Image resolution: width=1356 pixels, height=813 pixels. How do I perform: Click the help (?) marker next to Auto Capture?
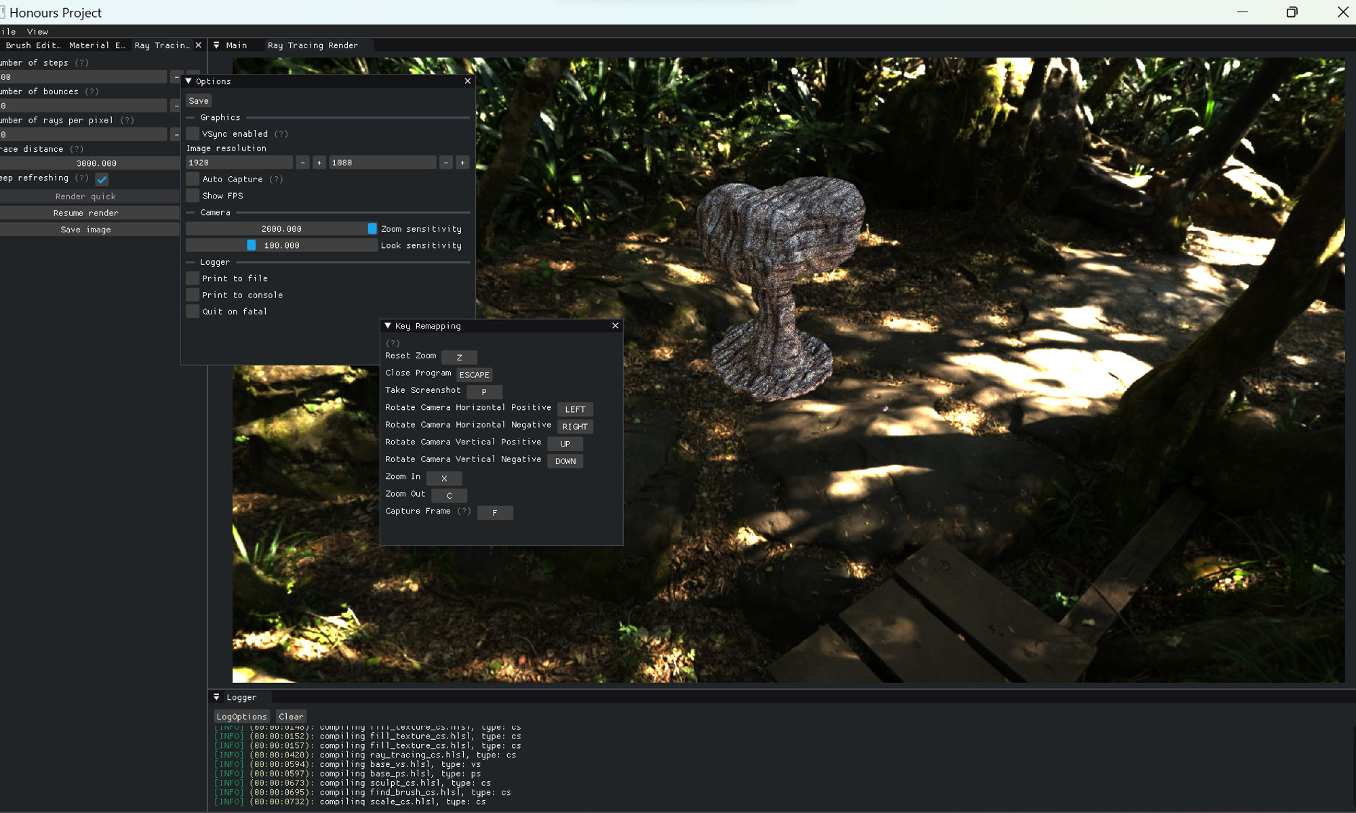[276, 180]
